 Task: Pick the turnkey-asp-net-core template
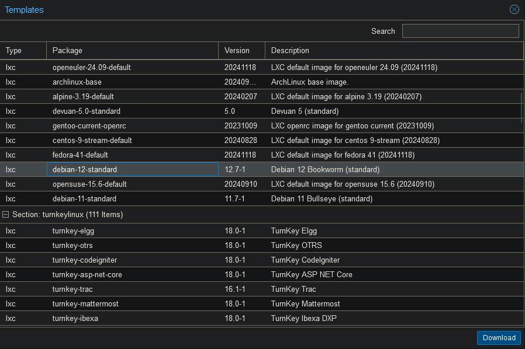[x=87, y=274]
